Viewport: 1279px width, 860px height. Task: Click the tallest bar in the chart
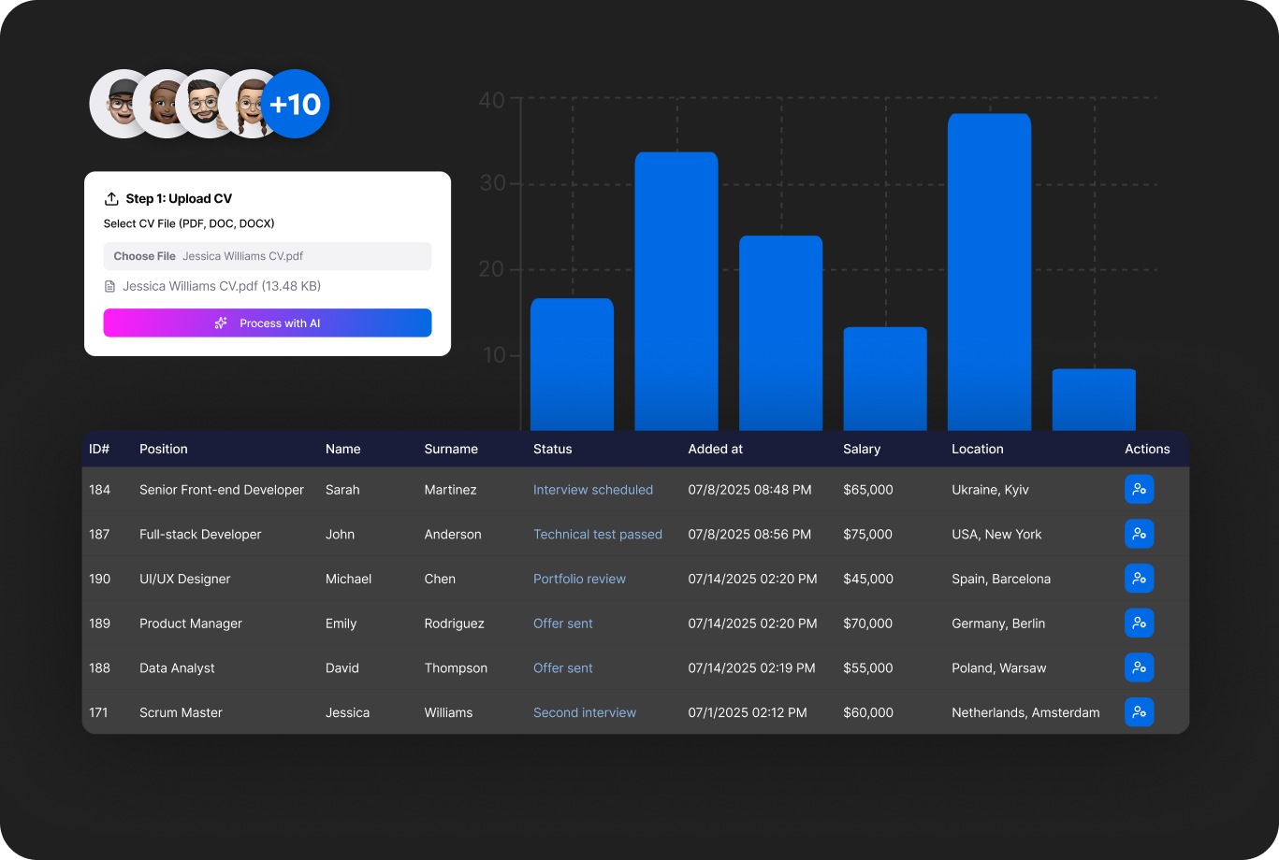coord(988,271)
